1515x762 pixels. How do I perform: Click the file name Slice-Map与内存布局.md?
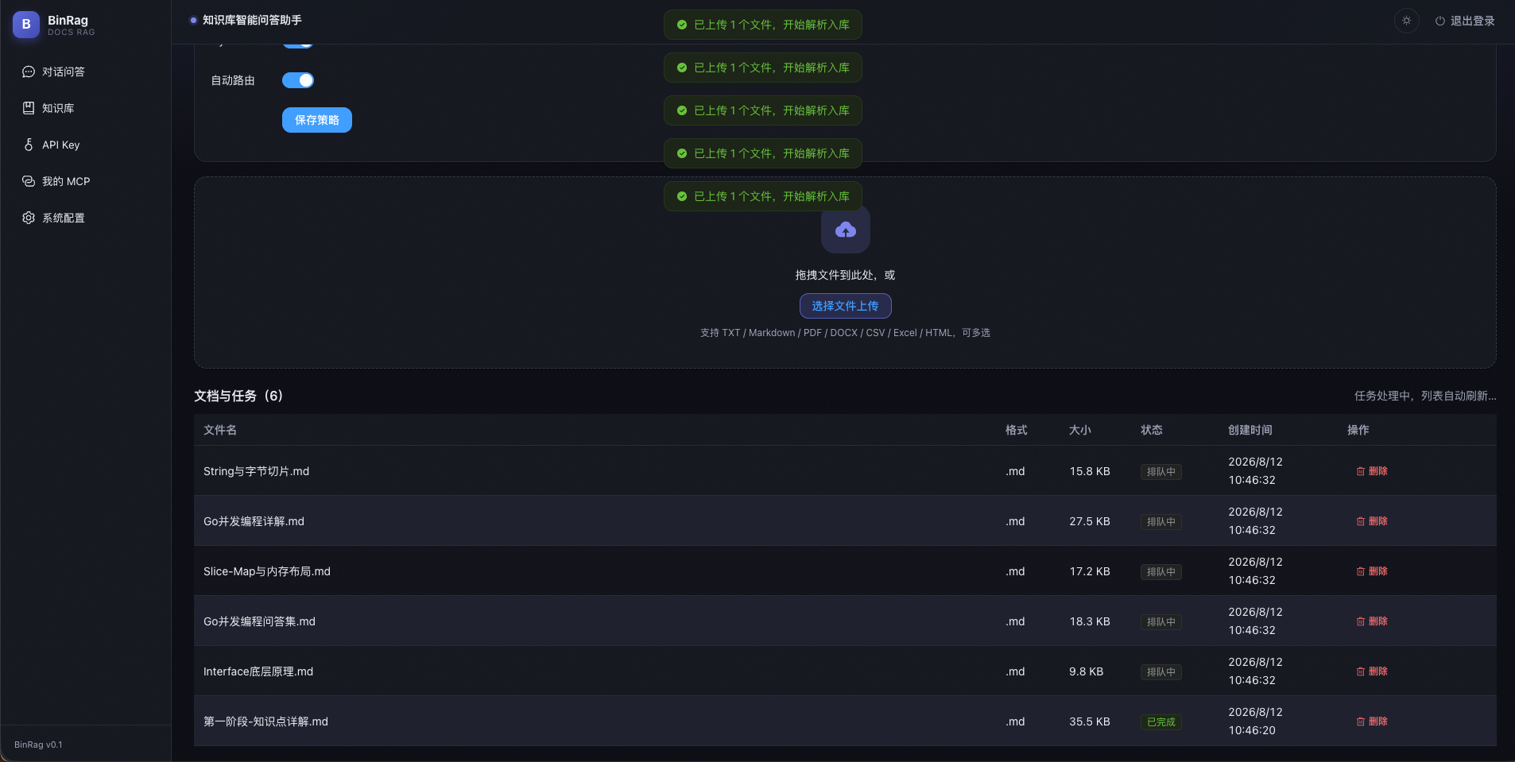coord(267,571)
